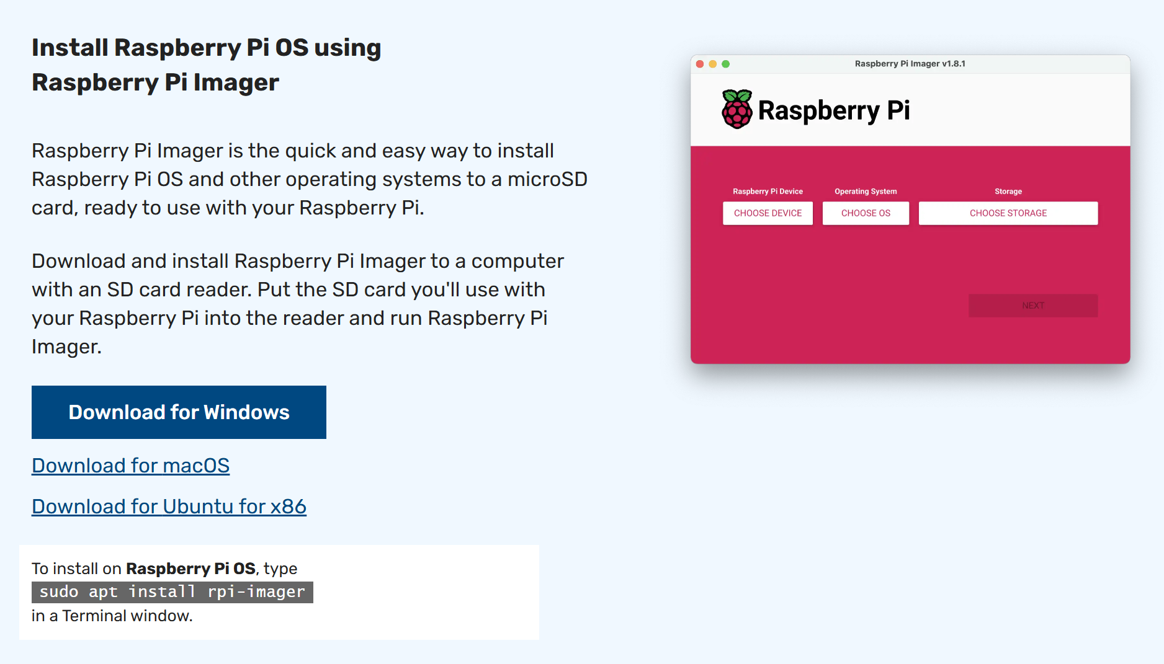Click the NEXT button in Imager

click(x=1033, y=306)
